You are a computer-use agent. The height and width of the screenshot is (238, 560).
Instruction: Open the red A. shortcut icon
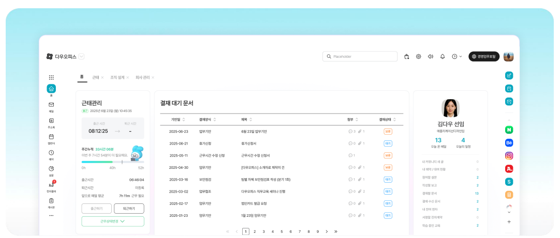point(509,169)
